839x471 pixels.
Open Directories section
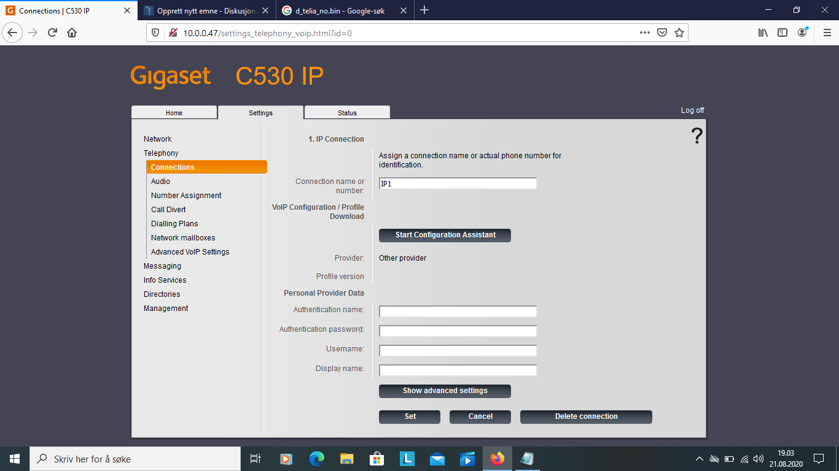[x=162, y=294]
